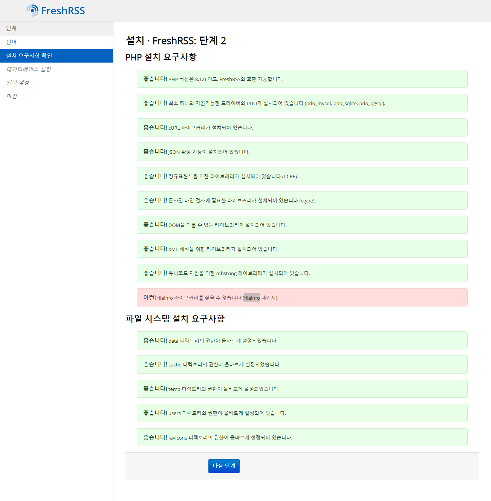Click the 파일 시스템 설치 요구사항 heading
This screenshot has width=491, height=501.
175,319
